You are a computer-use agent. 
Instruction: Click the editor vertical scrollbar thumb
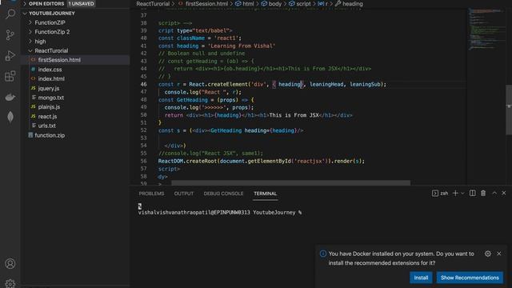coord(509,110)
